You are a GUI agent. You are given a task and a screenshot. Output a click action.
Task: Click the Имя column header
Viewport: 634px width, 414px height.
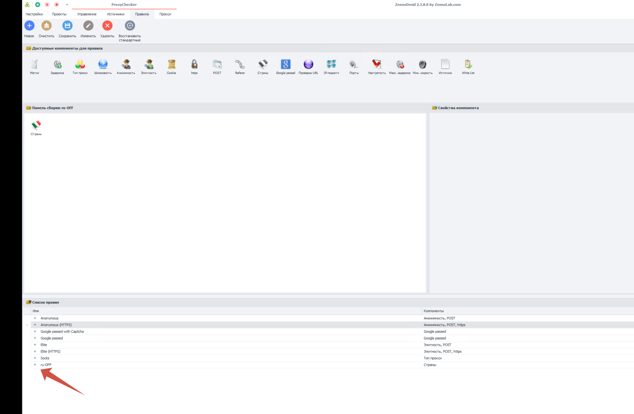(x=36, y=311)
